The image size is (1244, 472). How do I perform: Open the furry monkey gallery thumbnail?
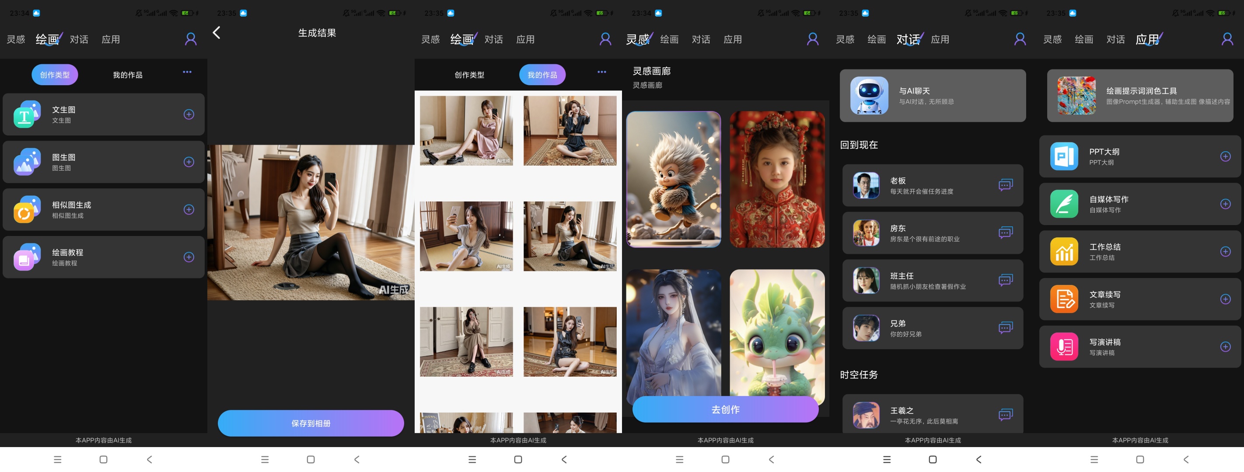tap(673, 180)
